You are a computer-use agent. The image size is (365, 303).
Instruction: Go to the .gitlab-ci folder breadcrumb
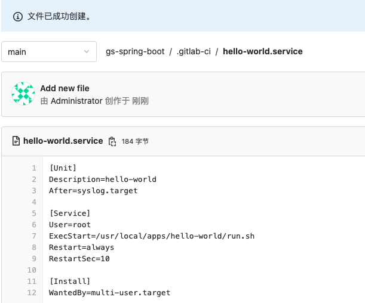pyautogui.click(x=194, y=51)
